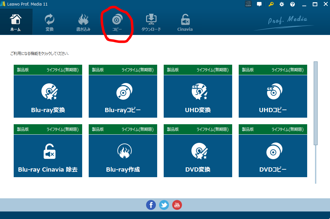330x219 pixels.
Task: Switch to the Cinavia tab
Action: click(x=185, y=22)
